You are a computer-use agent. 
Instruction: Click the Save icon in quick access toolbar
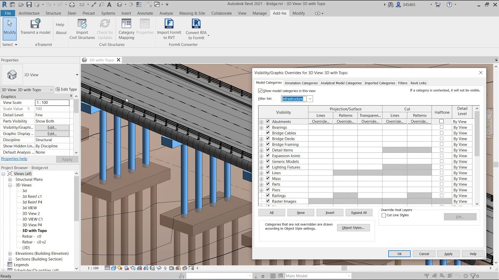pyautogui.click(x=29, y=5)
